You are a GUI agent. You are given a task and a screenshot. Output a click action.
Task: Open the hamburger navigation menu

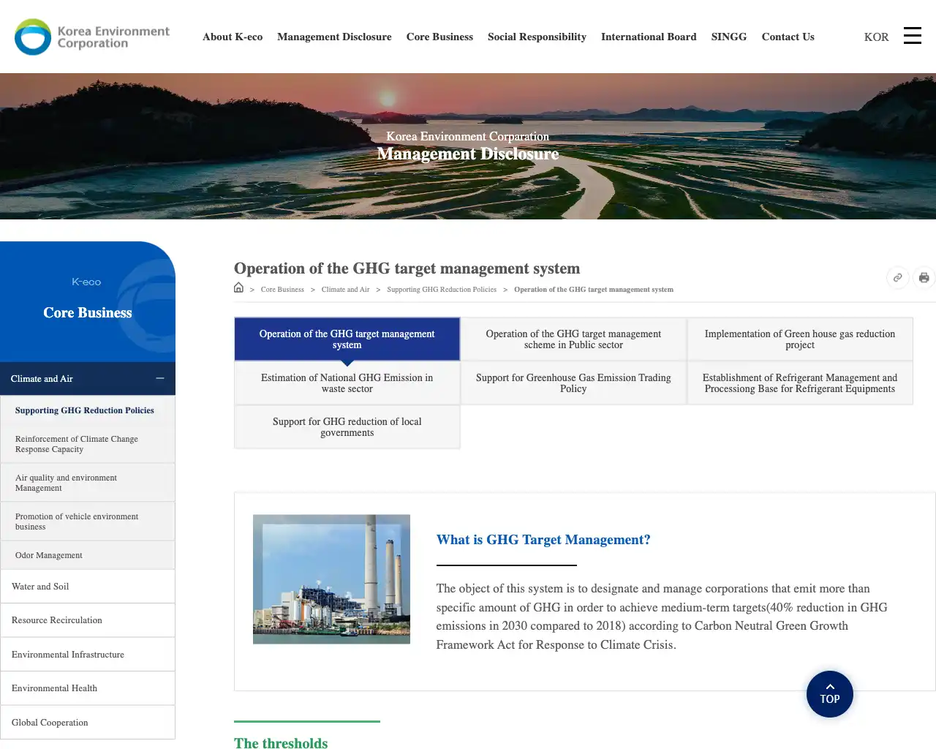912,35
